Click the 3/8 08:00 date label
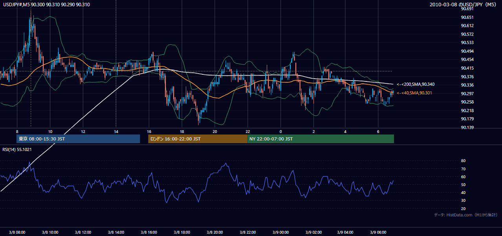The height and width of the screenshot is (236, 502). pos(17,232)
